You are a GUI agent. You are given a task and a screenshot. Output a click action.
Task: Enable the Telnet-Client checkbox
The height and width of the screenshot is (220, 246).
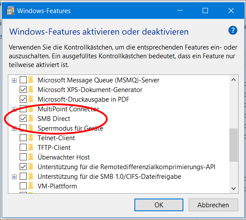coord(23,138)
